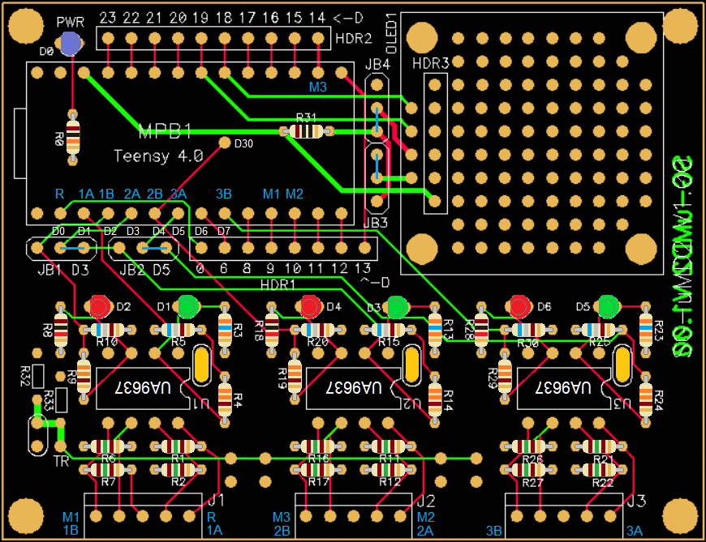Select the J1 connector label
This screenshot has height=542, width=706.
tap(216, 499)
